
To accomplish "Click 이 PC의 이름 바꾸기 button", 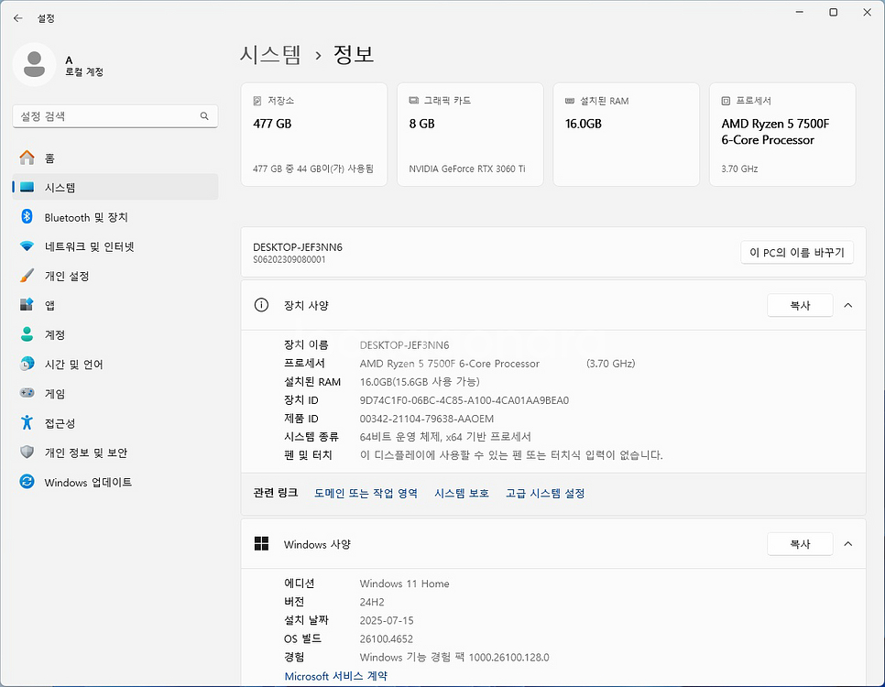I will (x=797, y=252).
